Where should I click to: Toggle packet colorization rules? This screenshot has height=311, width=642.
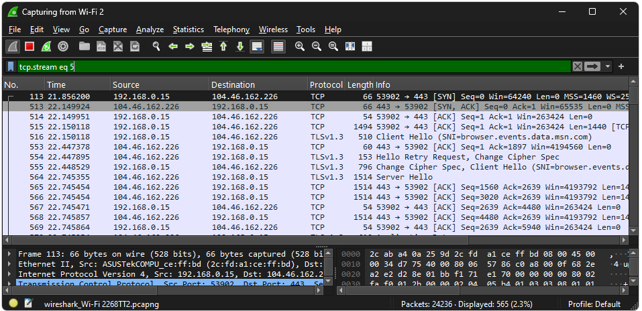pyautogui.click(x=278, y=46)
